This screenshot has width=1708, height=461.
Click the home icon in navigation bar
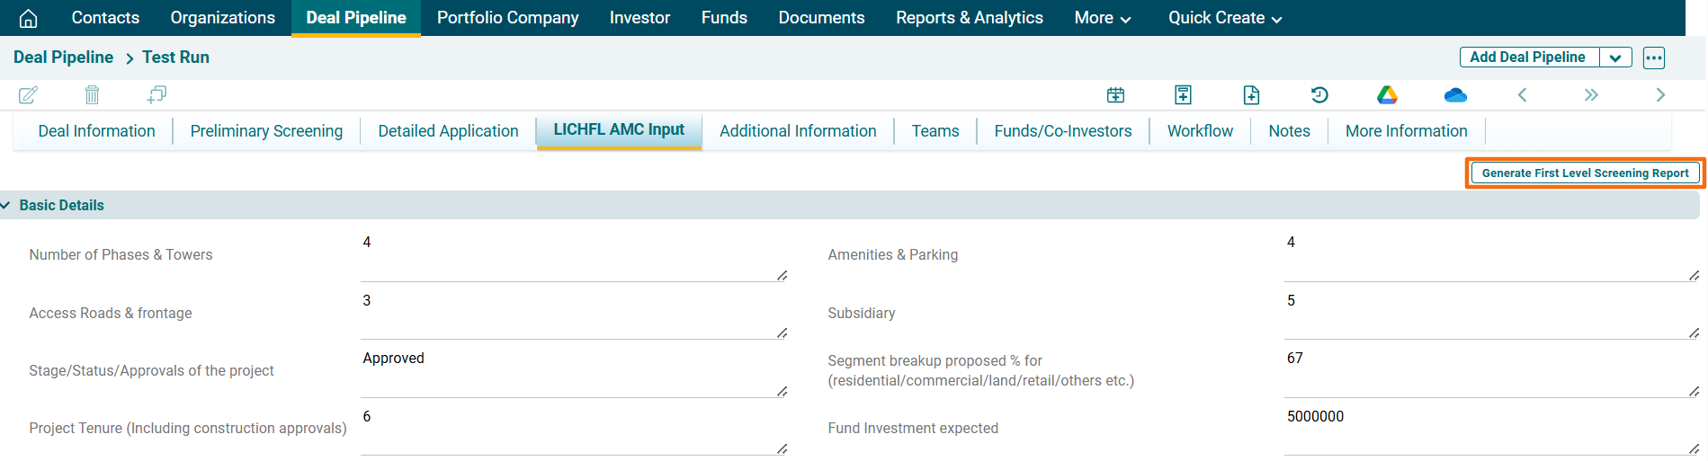point(28,18)
